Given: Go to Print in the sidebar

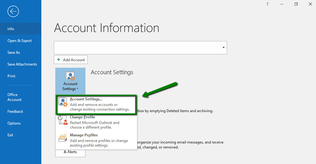Looking at the screenshot, I should coord(11,76).
